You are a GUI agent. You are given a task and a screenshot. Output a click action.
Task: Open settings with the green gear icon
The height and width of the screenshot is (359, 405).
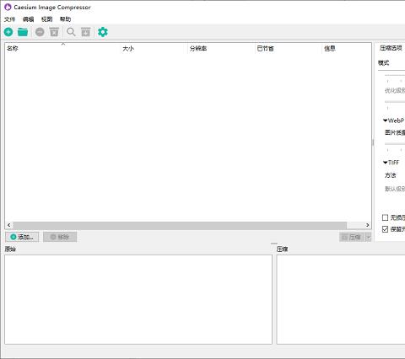(103, 32)
